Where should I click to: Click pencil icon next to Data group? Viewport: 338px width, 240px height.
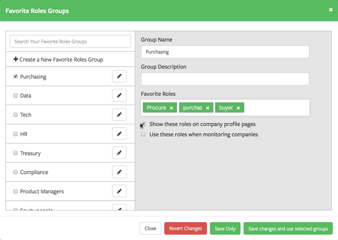(x=119, y=96)
